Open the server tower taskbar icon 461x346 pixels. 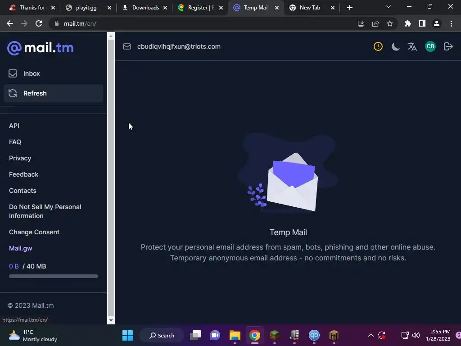[x=294, y=335]
